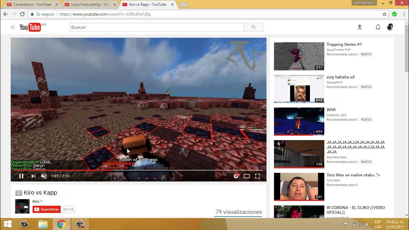Image resolution: width=409 pixels, height=230 pixels.
Task: Open the 'Toro Max se vuelve otaku' thumbnail
Action: click(299, 187)
